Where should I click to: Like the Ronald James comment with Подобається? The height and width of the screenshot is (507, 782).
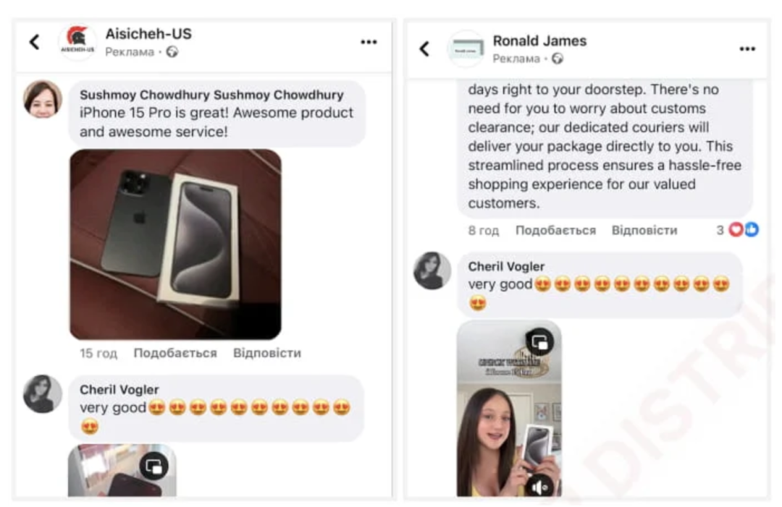click(x=555, y=230)
